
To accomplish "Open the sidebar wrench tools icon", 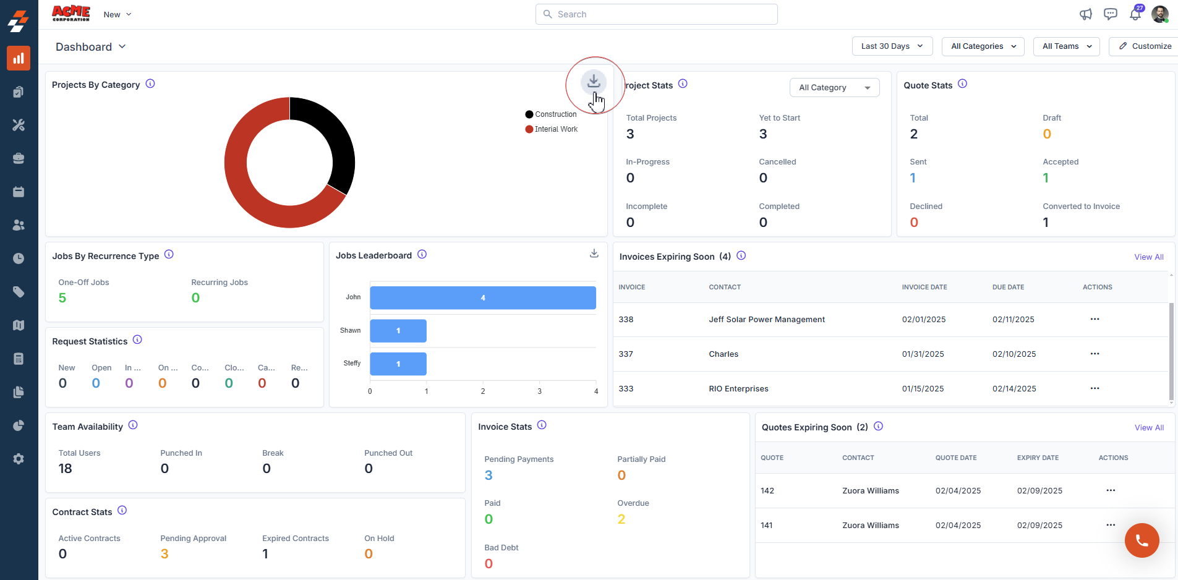I will point(19,125).
